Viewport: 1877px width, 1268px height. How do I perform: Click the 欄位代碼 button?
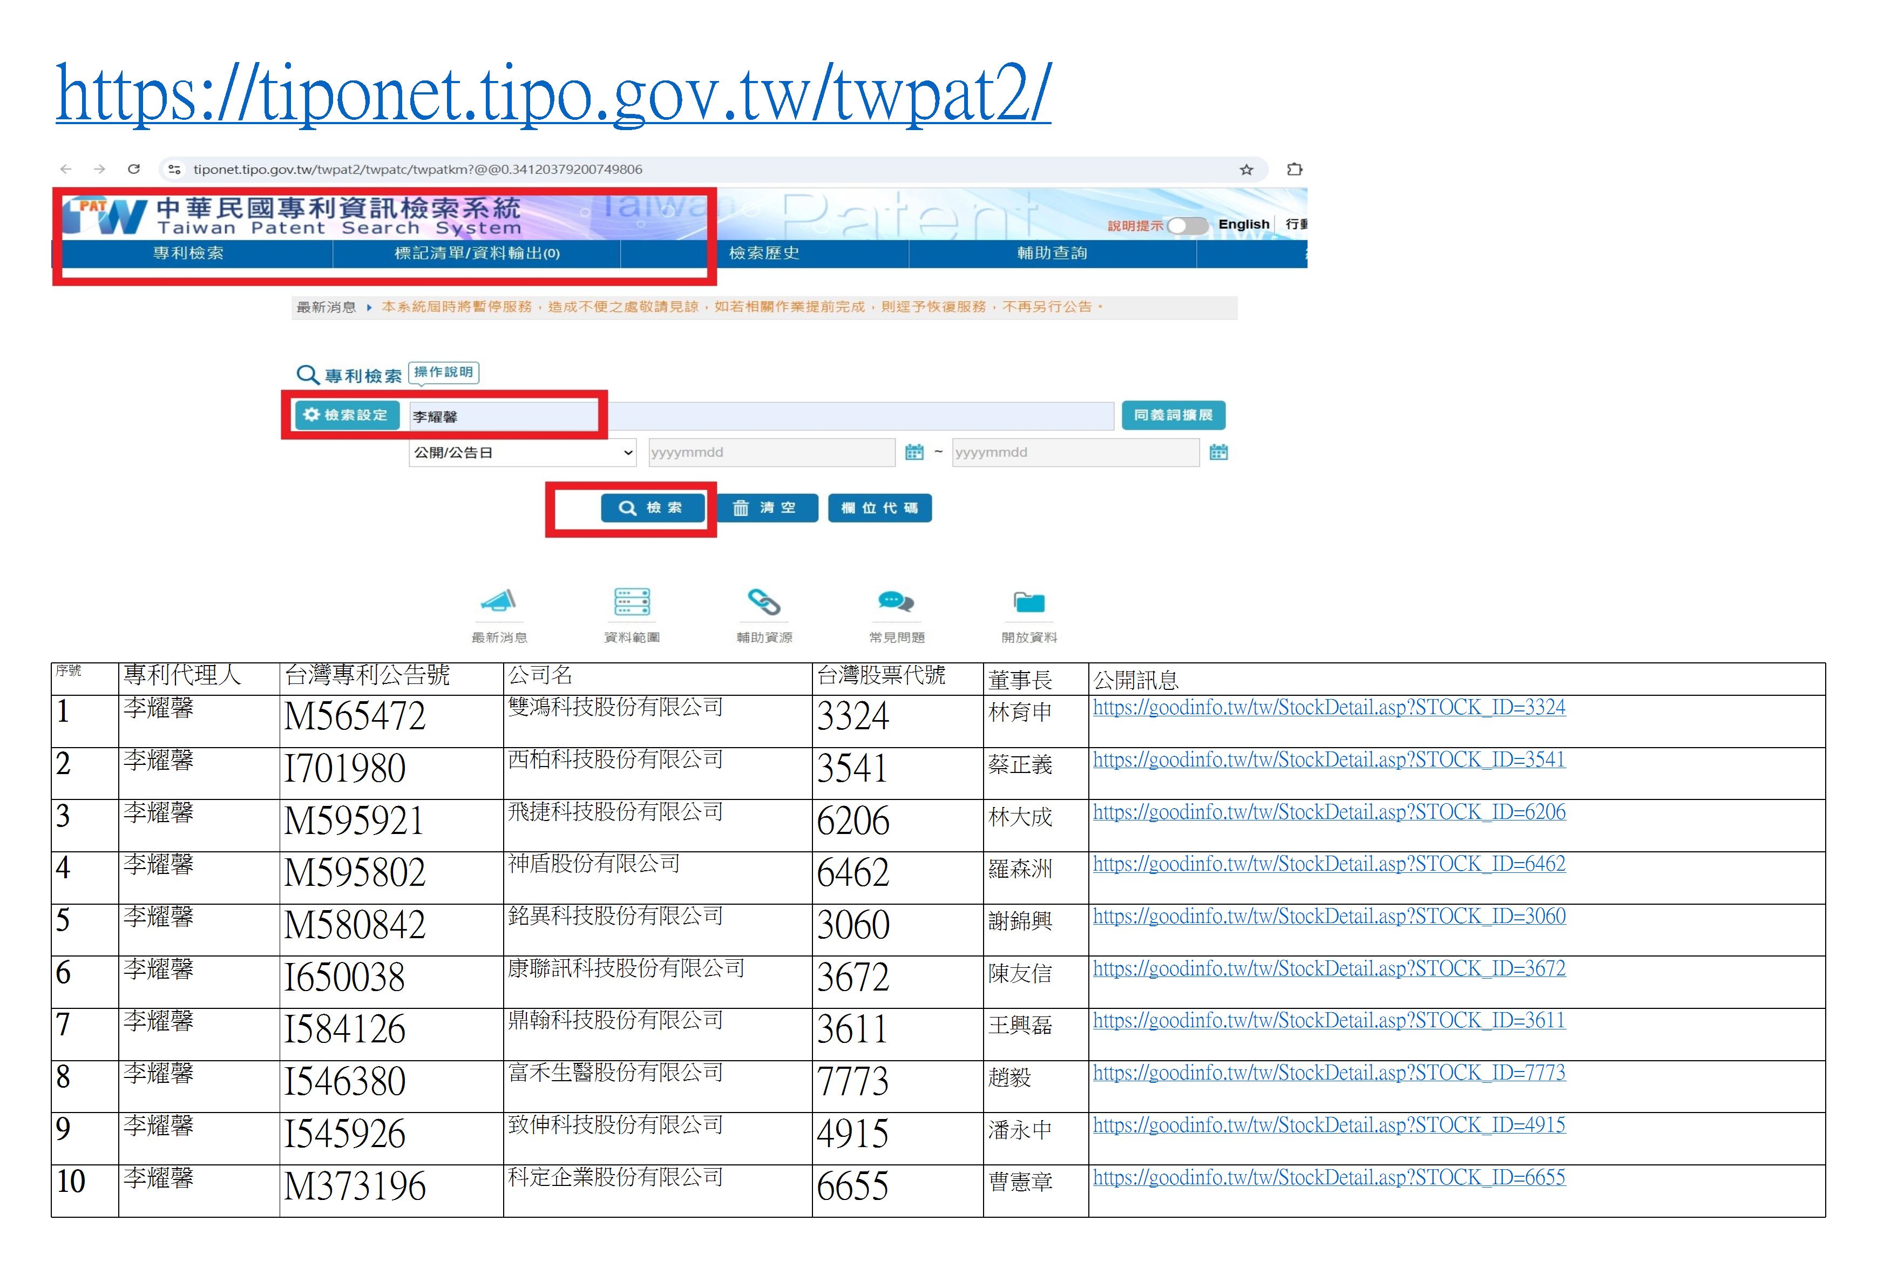[879, 508]
